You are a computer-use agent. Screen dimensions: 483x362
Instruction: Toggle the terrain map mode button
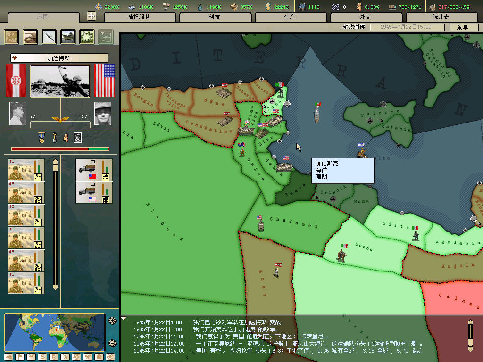pos(8,356)
